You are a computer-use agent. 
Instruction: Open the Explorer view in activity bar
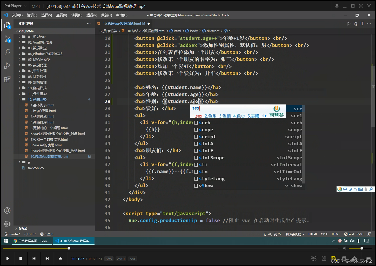pyautogui.click(x=7, y=25)
